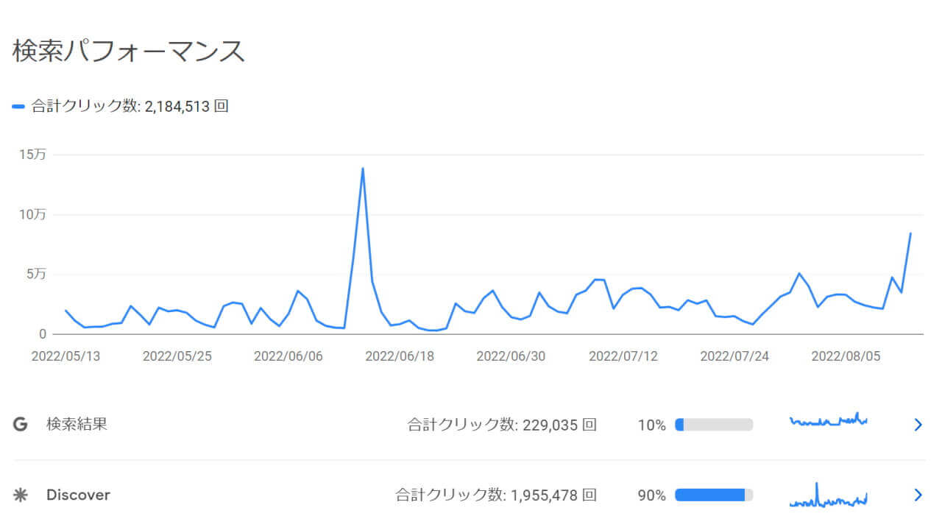
Task: Click the blue legend marker for 合計クリック数
Action: coord(18,105)
